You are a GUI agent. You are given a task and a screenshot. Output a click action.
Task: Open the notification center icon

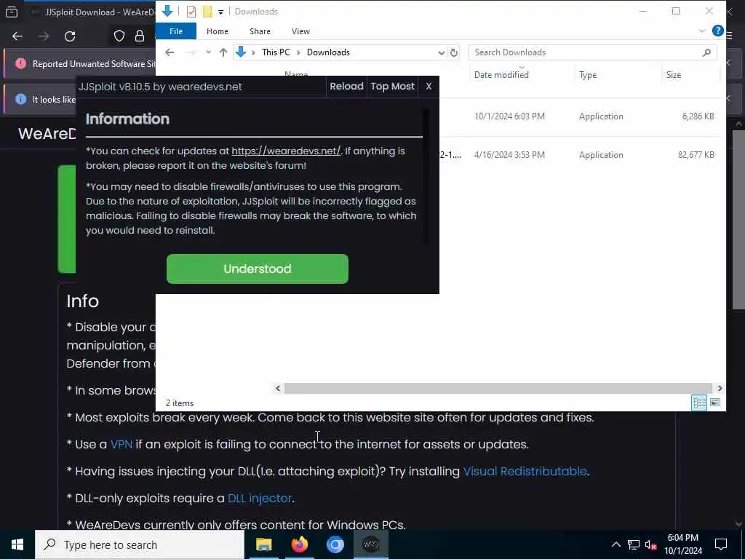[x=721, y=544]
